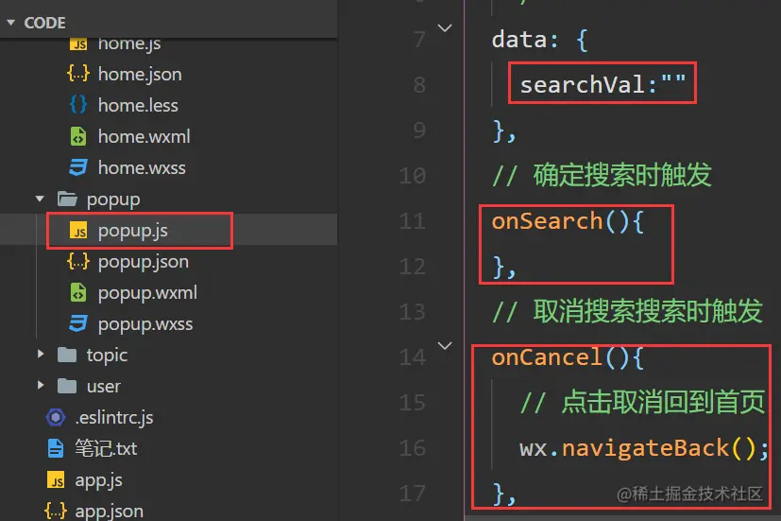Click the user folder icon
This screenshot has height=521, width=781.
[x=67, y=387]
